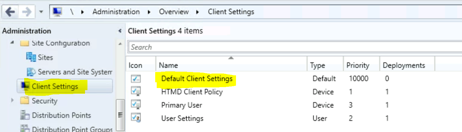This screenshot has width=462, height=132.
Task: Click the Default Client Settings row icon
Action: [136, 79]
